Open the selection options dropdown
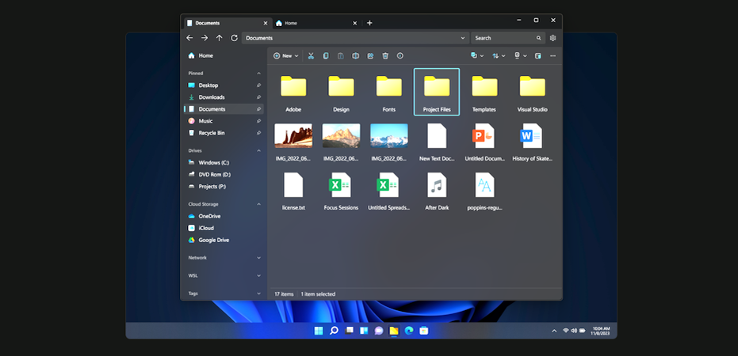The image size is (738, 356). pos(476,56)
